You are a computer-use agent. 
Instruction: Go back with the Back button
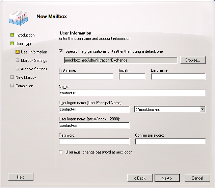pos(140,178)
